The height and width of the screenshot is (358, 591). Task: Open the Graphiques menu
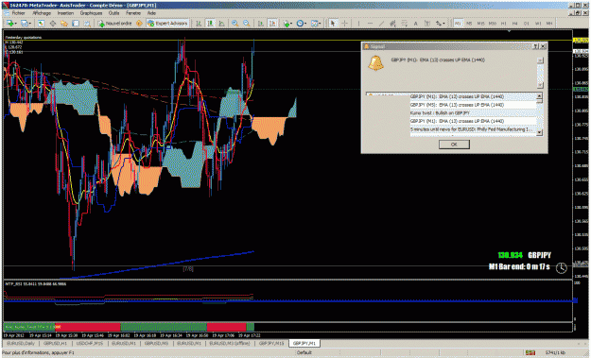point(91,13)
